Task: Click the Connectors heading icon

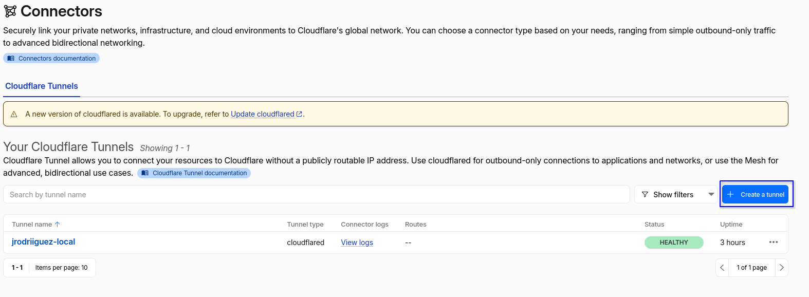Action: (x=10, y=11)
